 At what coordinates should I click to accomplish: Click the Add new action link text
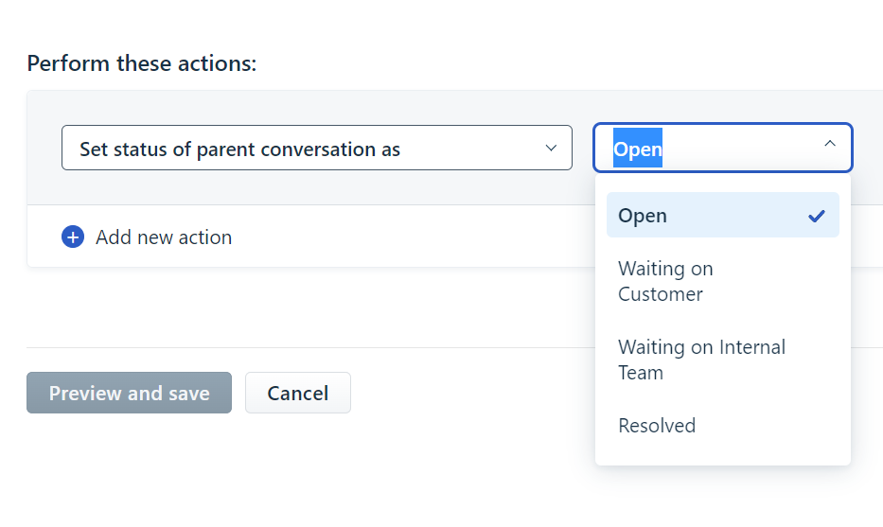pos(164,237)
